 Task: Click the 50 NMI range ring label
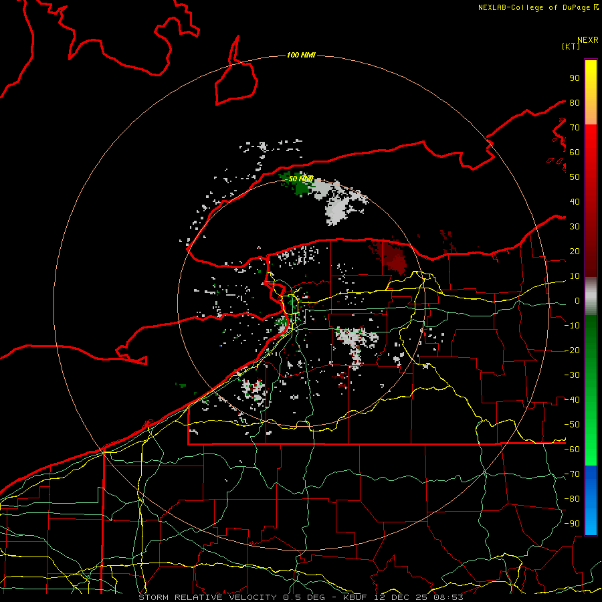(301, 179)
